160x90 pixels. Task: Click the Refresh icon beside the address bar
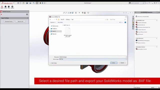pyautogui.click(x=107, y=19)
